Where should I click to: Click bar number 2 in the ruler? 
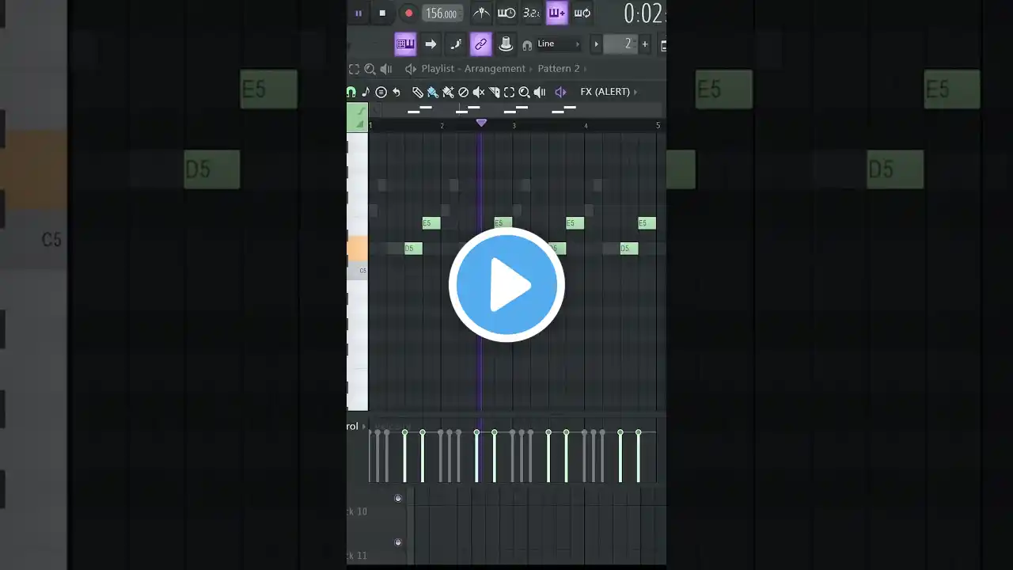point(442,126)
